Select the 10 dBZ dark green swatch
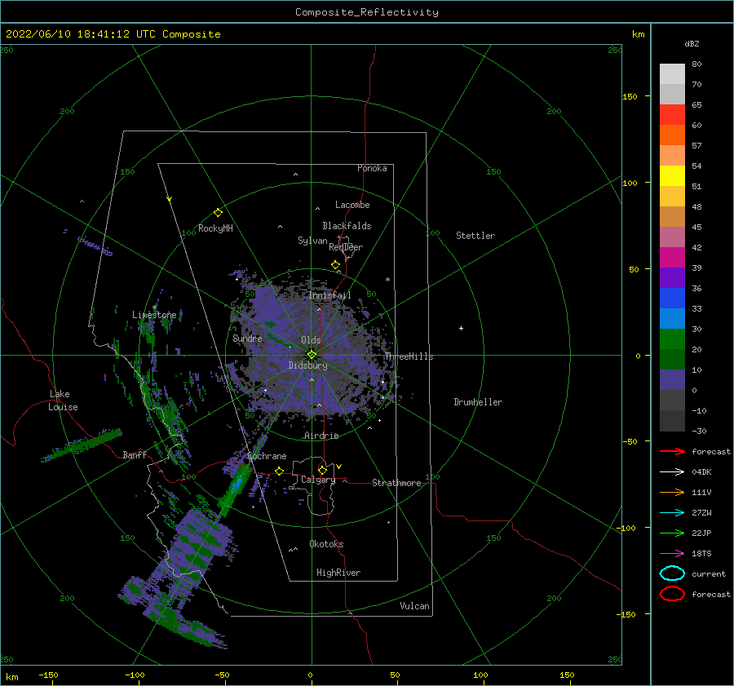 672,359
